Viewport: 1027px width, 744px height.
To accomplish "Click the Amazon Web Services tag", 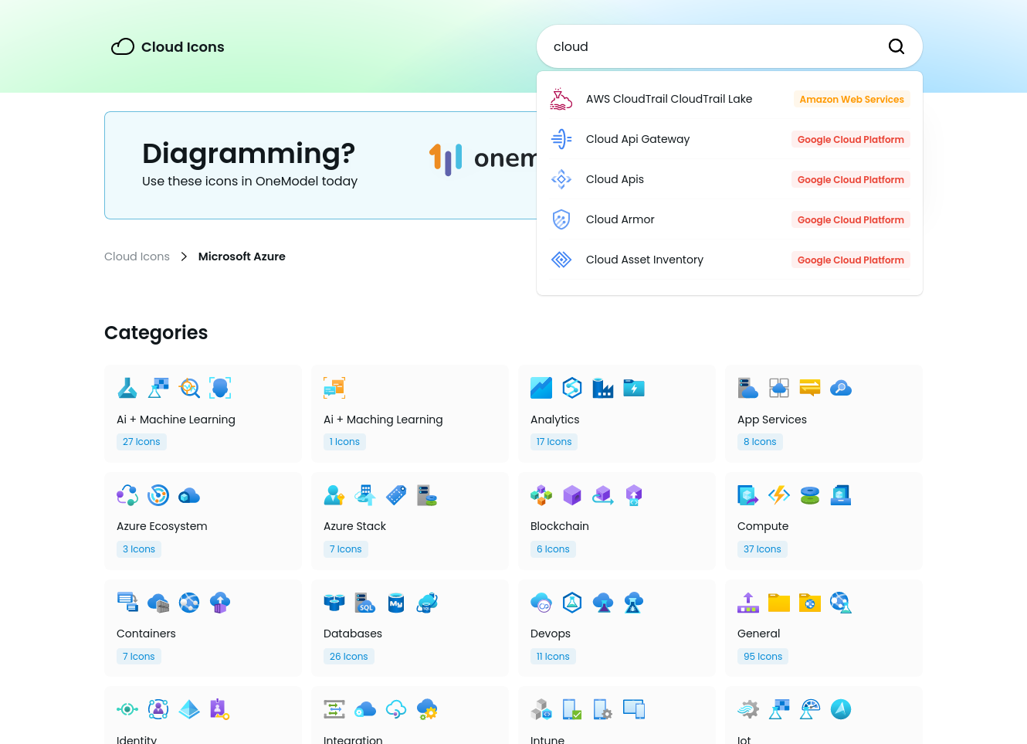I will [852, 99].
